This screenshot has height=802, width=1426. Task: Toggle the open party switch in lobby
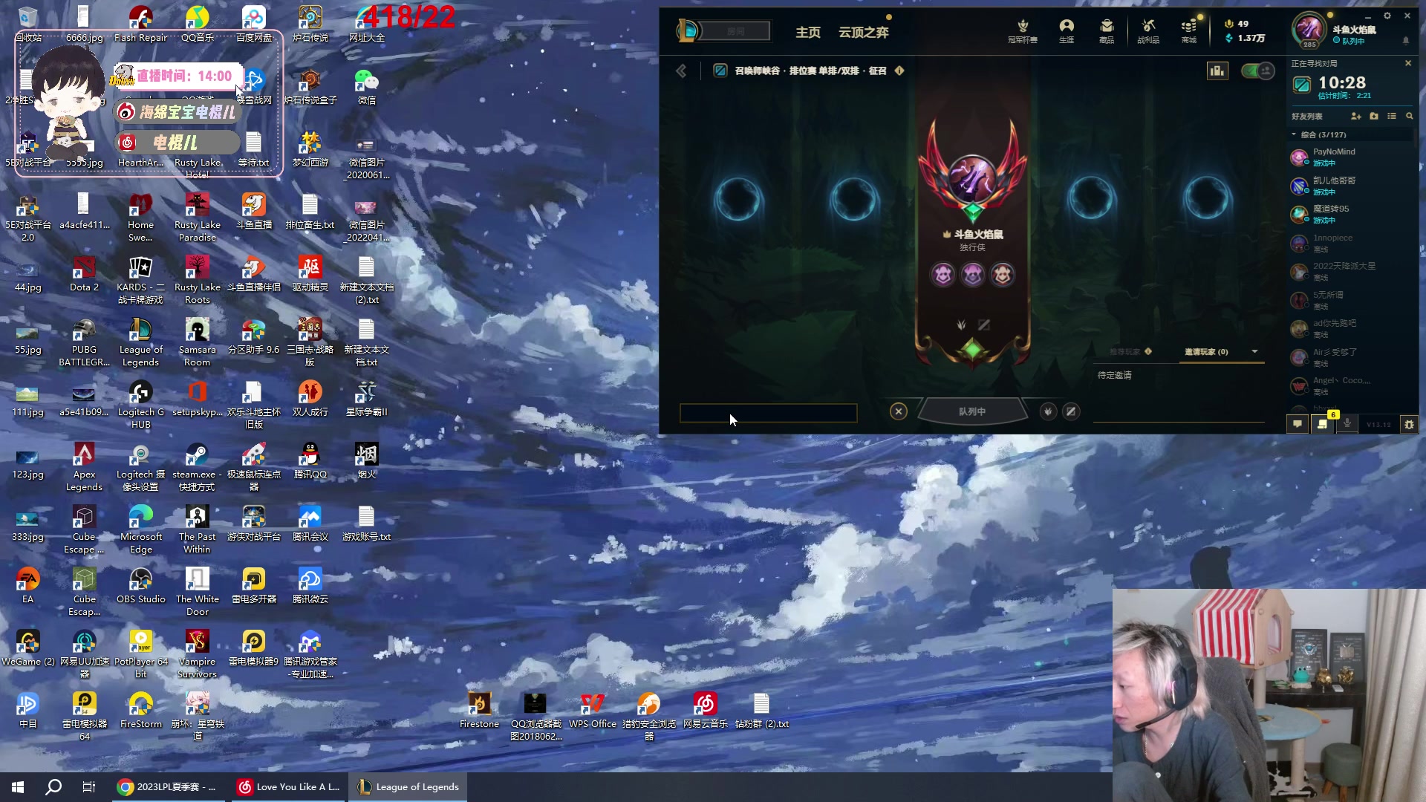click(1257, 71)
